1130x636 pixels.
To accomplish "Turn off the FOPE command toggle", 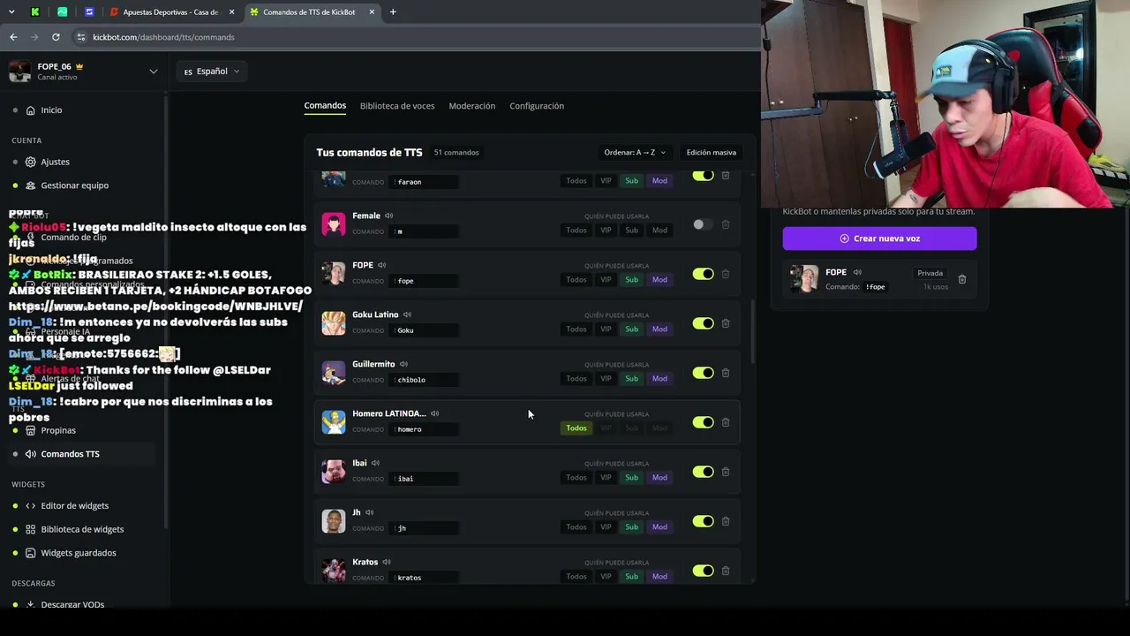I will (x=703, y=274).
